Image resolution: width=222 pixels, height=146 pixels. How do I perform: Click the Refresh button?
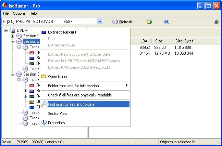tap(122, 22)
